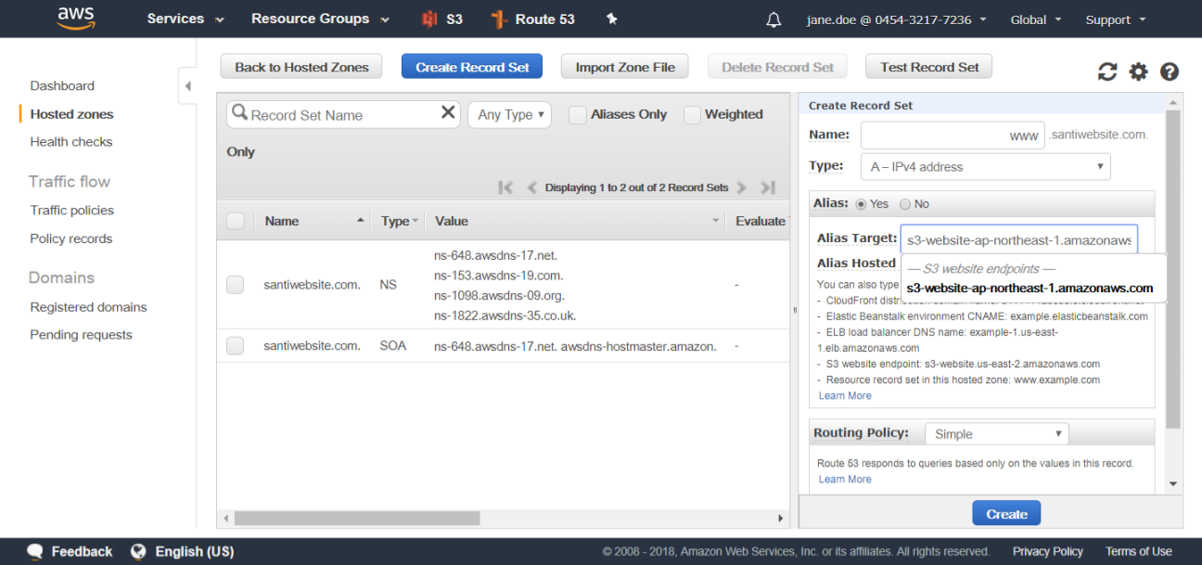Viewport: 1202px width, 565px height.
Task: Refresh the record set list
Action: pyautogui.click(x=1107, y=71)
